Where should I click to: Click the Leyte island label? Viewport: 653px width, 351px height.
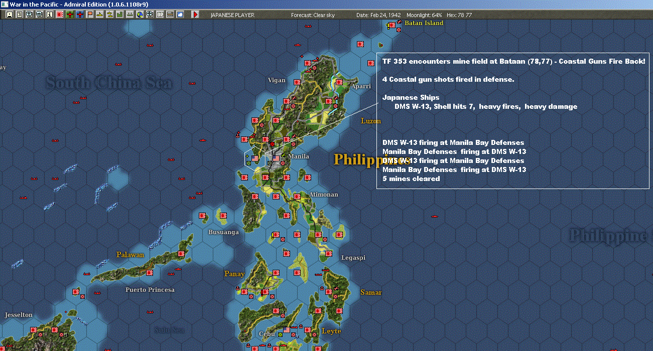coord(331,331)
